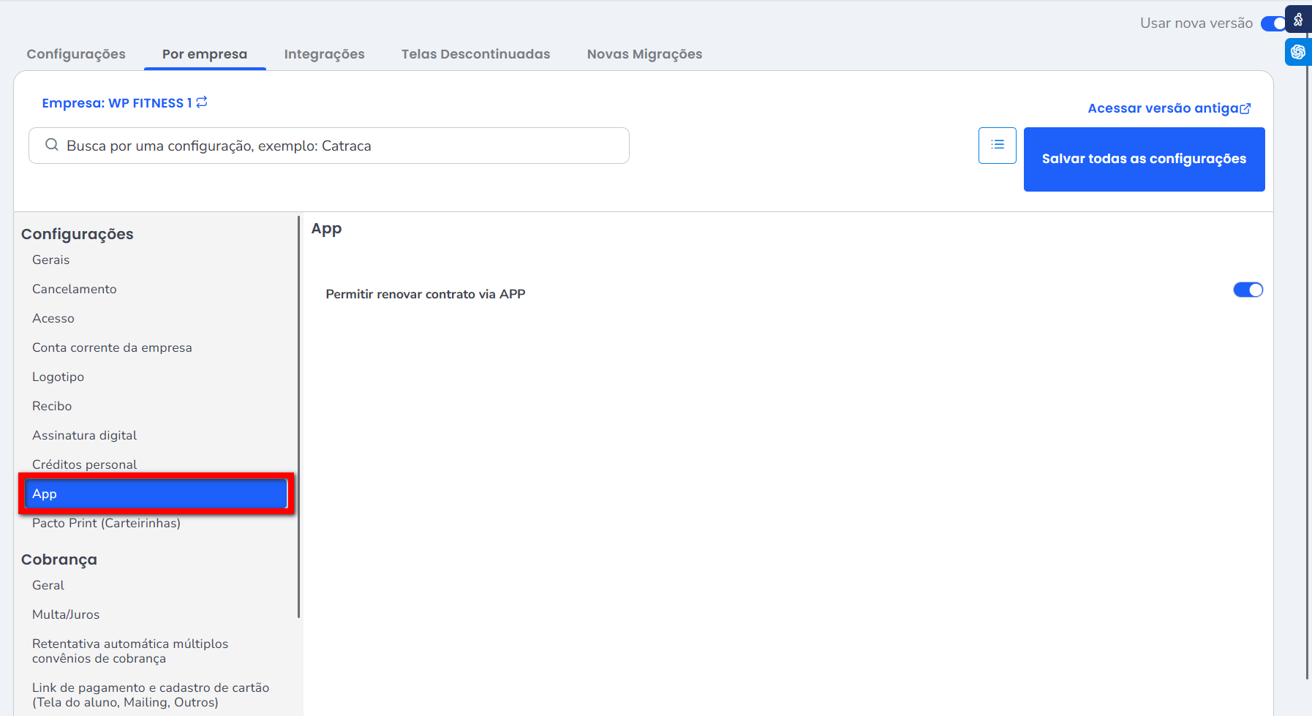The width and height of the screenshot is (1312, 716).
Task: Open the Novas Migrações tab
Action: (x=644, y=54)
